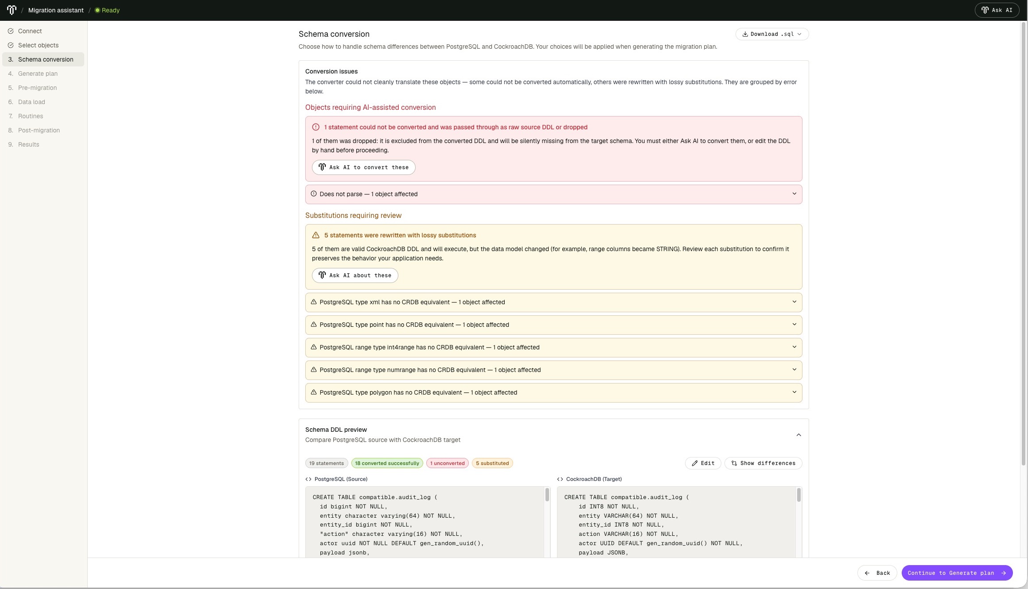Click the Connect completed check icon
1028x589 pixels.
pos(11,31)
